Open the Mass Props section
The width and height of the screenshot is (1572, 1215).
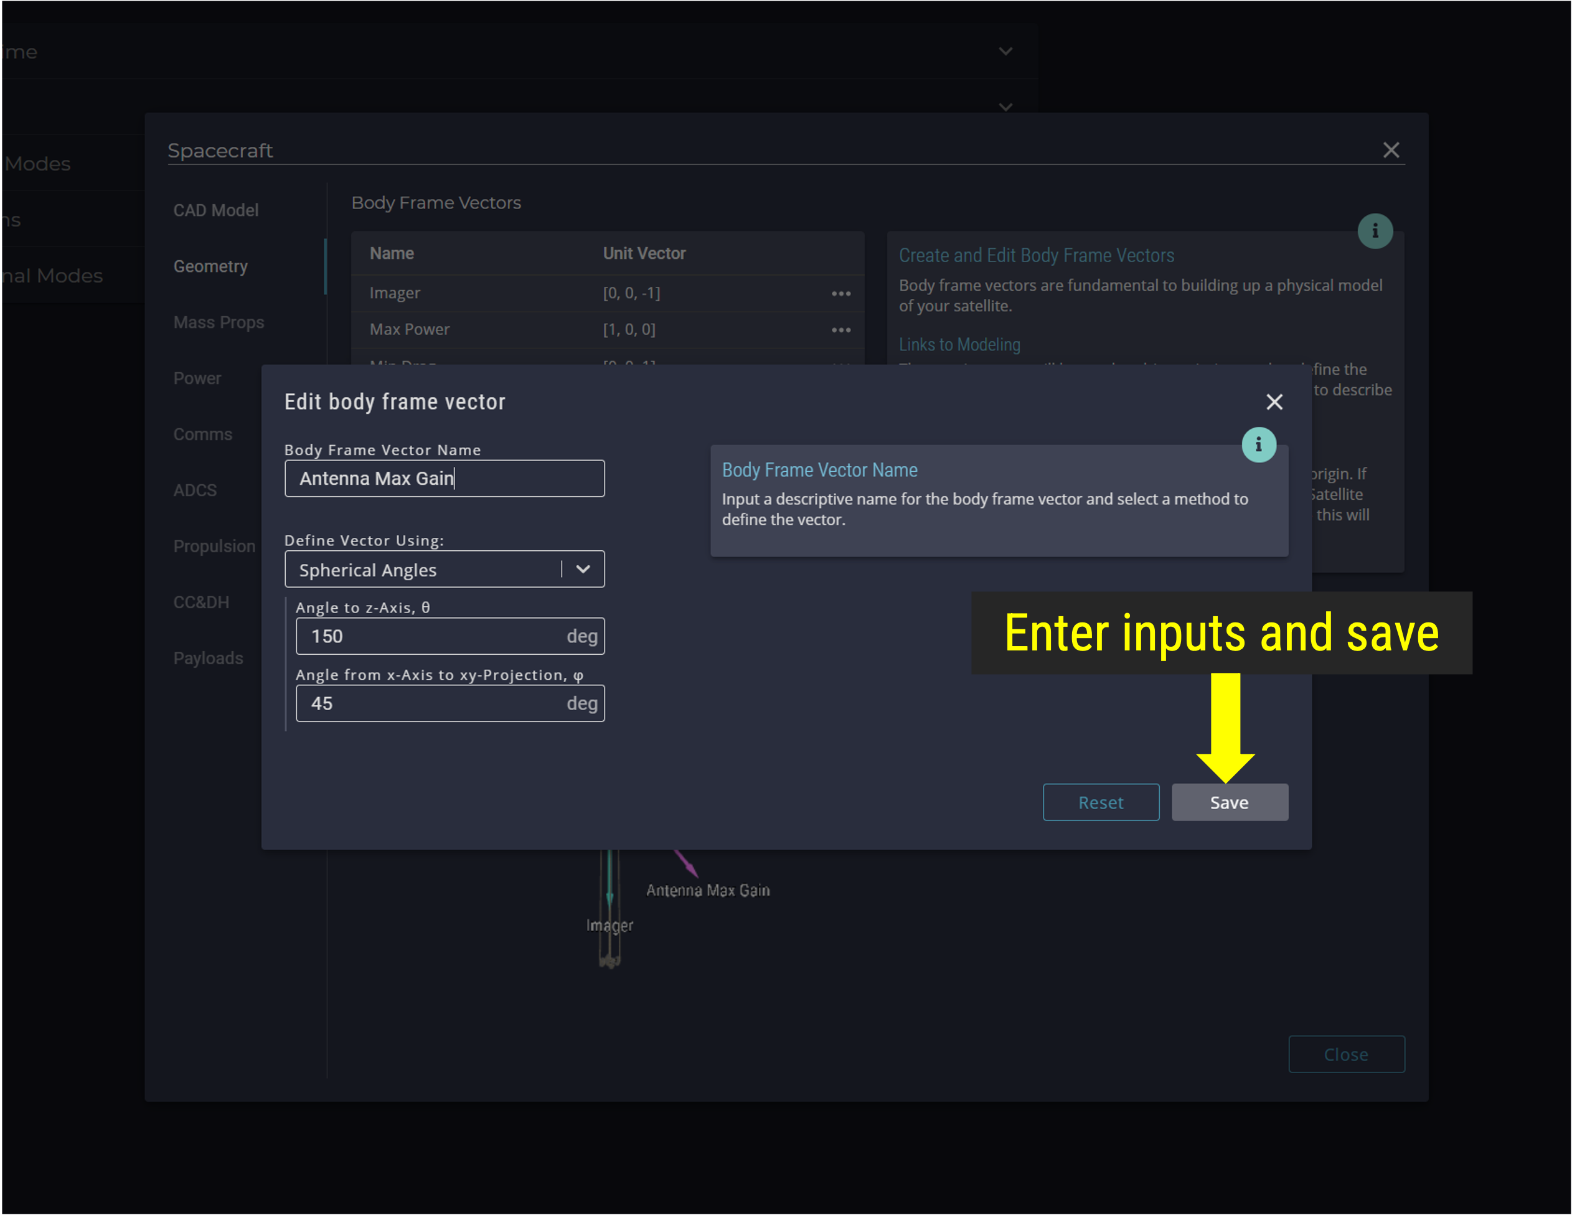tap(218, 322)
